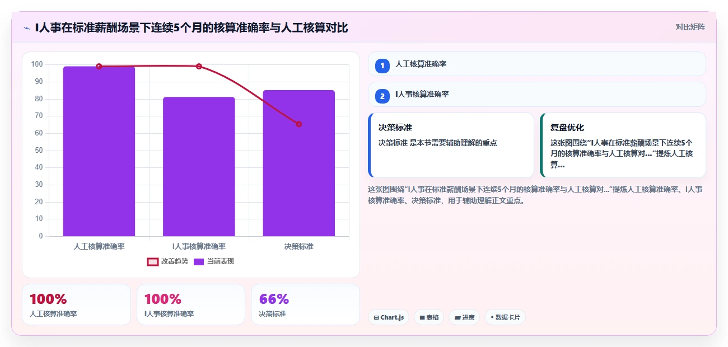The image size is (728, 347).
Task: Click the lightning icon beside the title
Action: 26,28
